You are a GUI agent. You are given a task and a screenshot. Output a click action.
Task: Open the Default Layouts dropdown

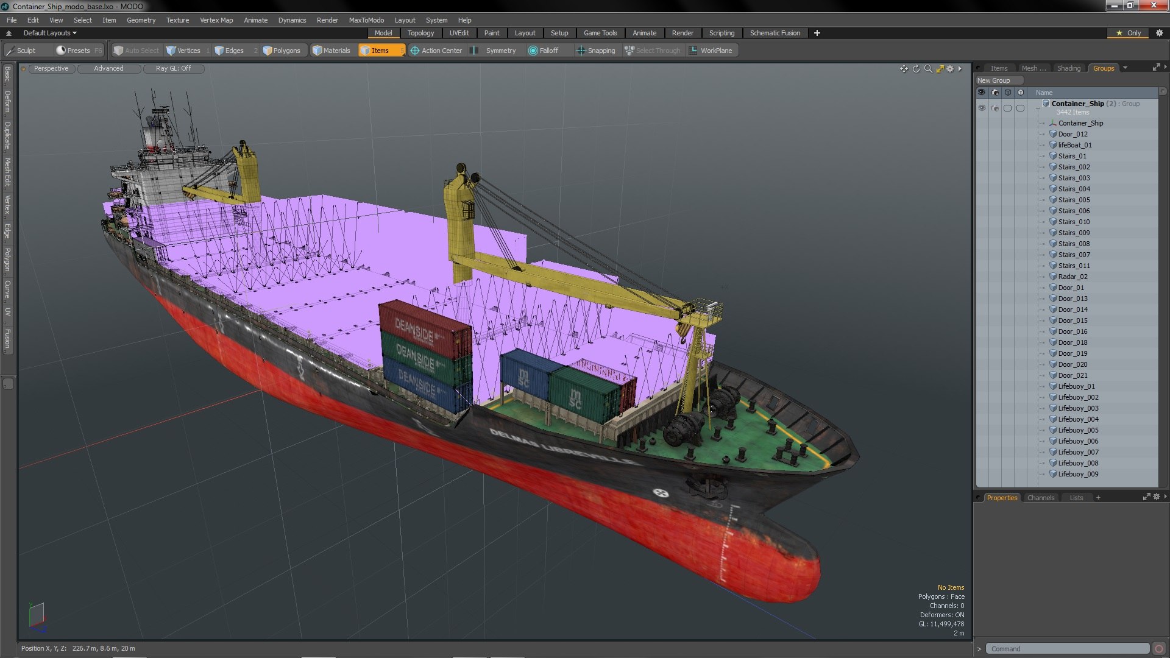click(50, 33)
